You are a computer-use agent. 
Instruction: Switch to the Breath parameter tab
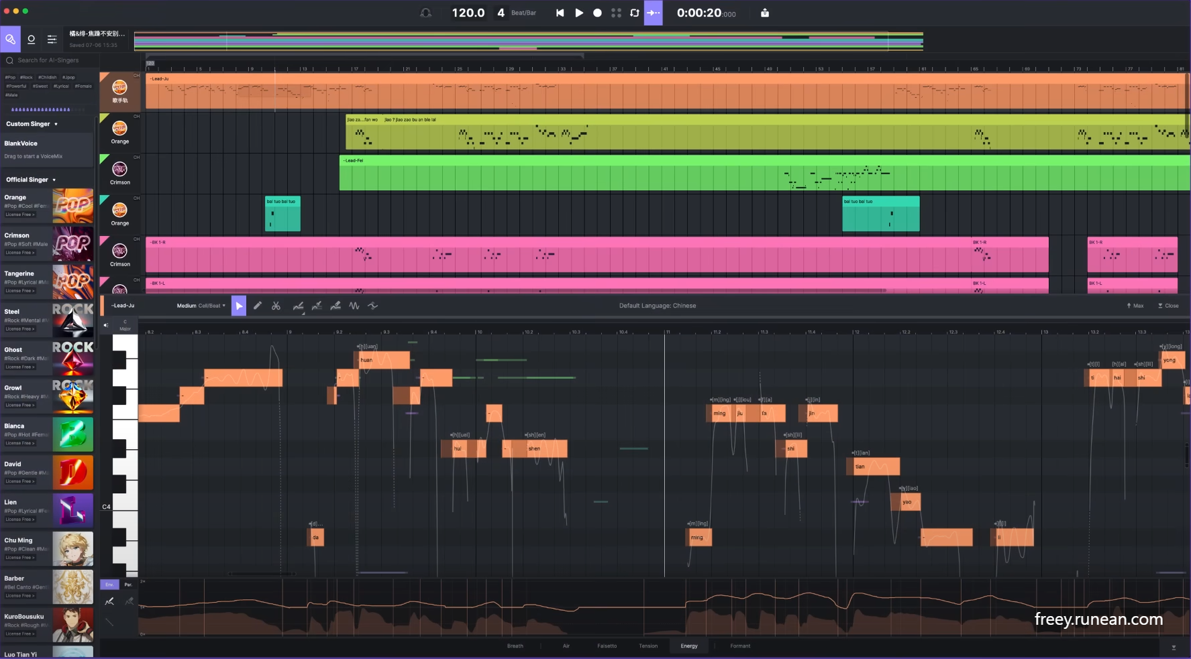[x=515, y=646]
